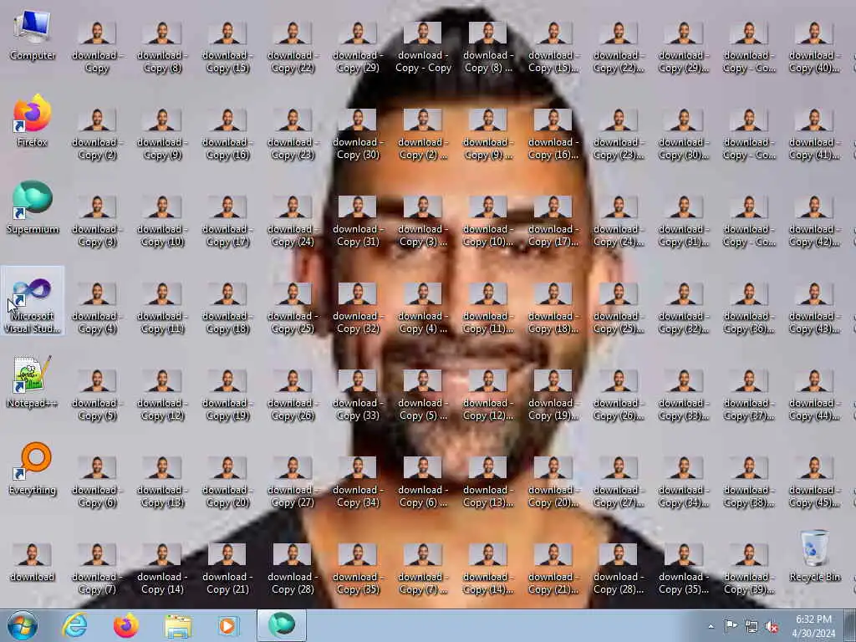Select file download - Copy (24)
Viewport: 856px width, 642px height.
[x=293, y=221]
